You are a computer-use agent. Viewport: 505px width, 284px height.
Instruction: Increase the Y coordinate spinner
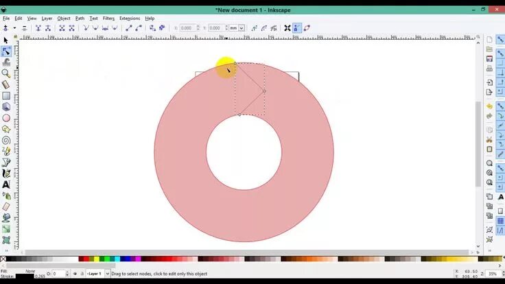point(226,27)
